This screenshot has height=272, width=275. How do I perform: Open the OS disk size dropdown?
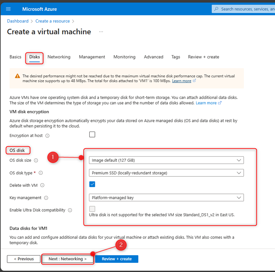tap(166, 160)
